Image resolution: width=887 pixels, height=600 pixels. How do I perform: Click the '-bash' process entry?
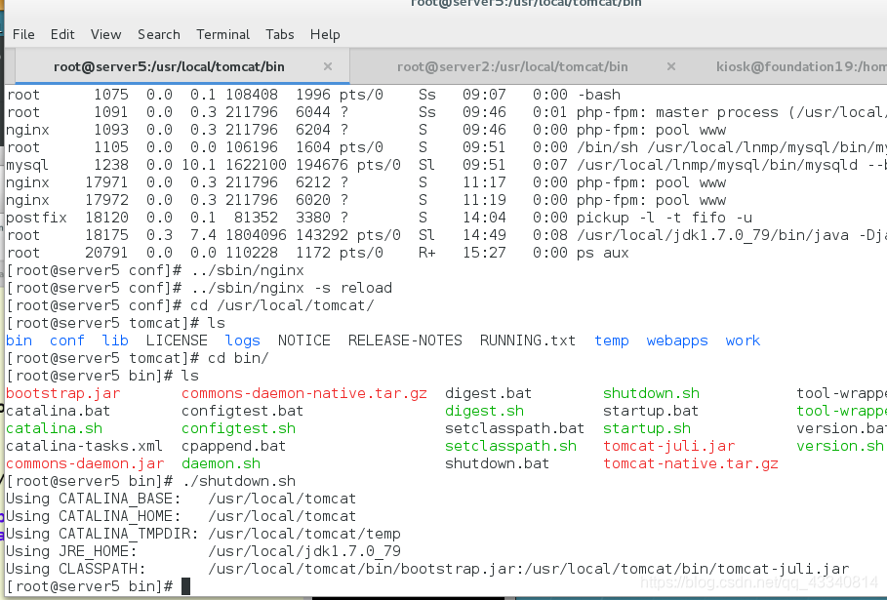(x=598, y=95)
